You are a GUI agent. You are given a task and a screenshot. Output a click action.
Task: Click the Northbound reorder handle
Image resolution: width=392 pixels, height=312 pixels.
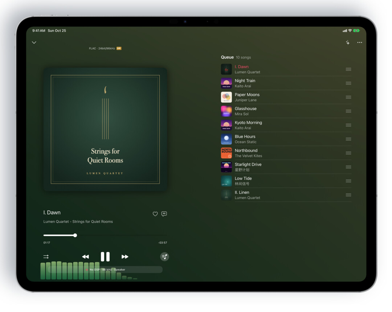pos(348,153)
